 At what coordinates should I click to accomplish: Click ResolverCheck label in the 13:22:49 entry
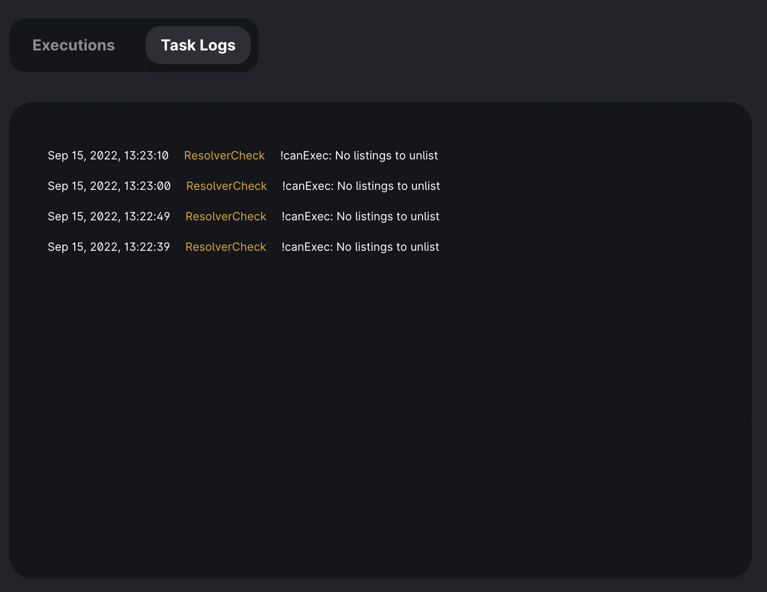226,217
